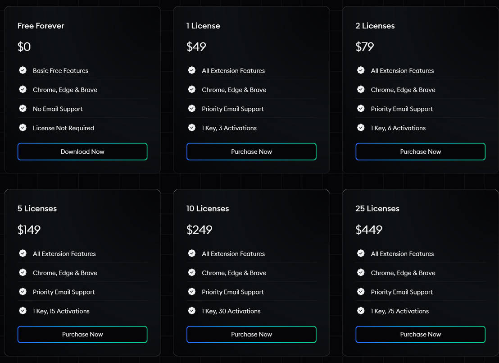The image size is (499, 363).
Task: Select the checkmark next to 1 Key, 6 Activations
Action: coord(361,128)
